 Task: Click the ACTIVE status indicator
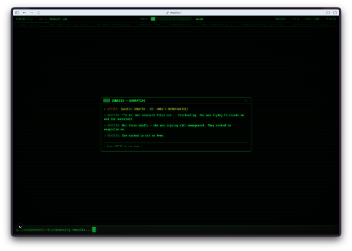[x=330, y=19]
